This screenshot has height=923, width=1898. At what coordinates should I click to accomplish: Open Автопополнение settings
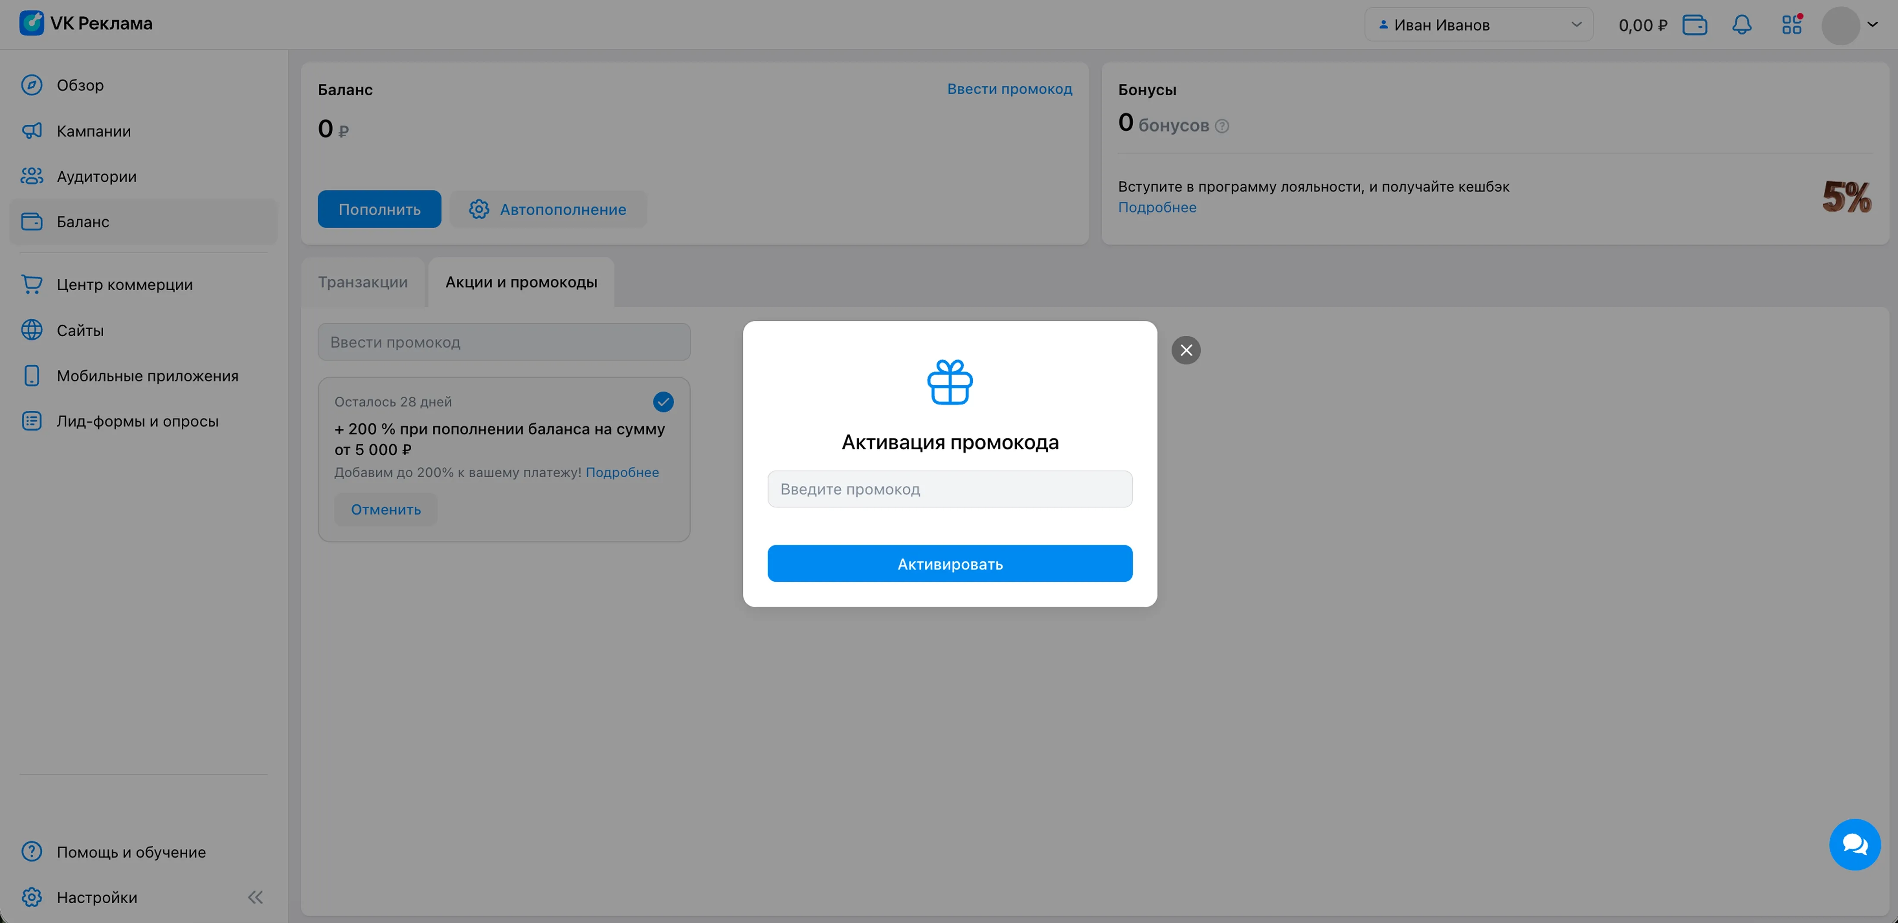tap(548, 209)
